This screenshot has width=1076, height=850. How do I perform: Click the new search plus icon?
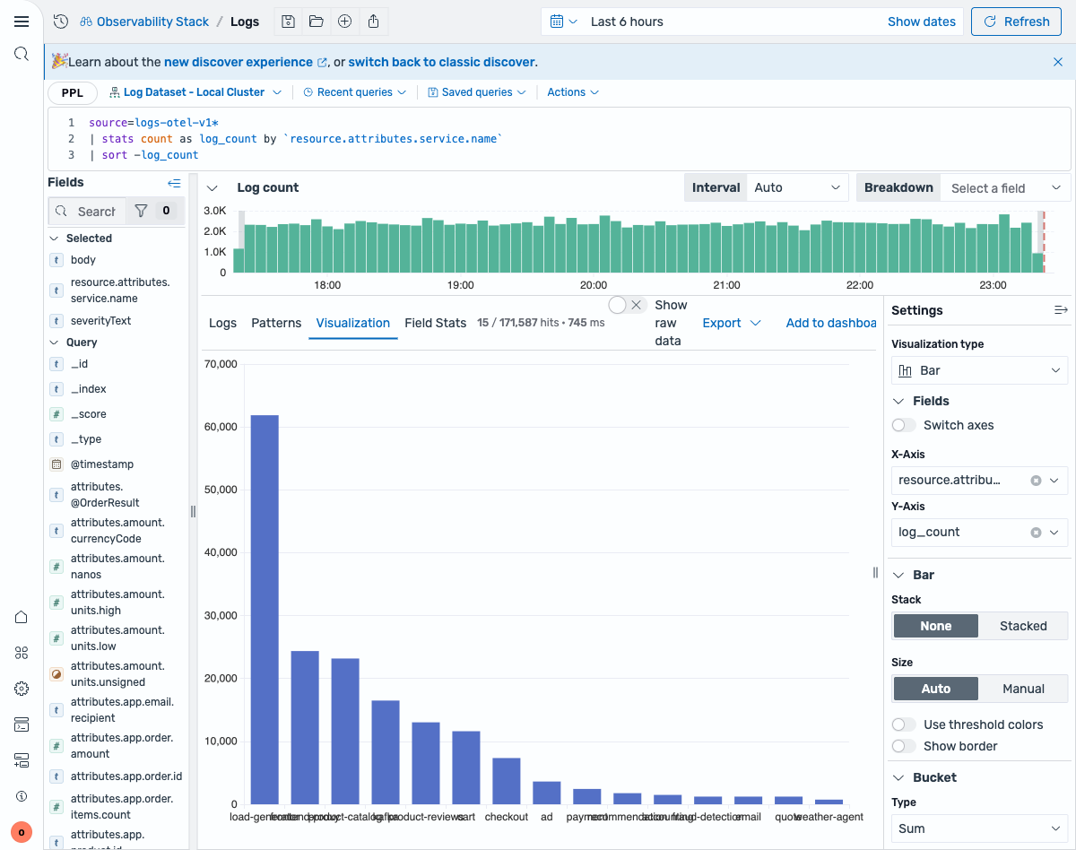pos(345,21)
